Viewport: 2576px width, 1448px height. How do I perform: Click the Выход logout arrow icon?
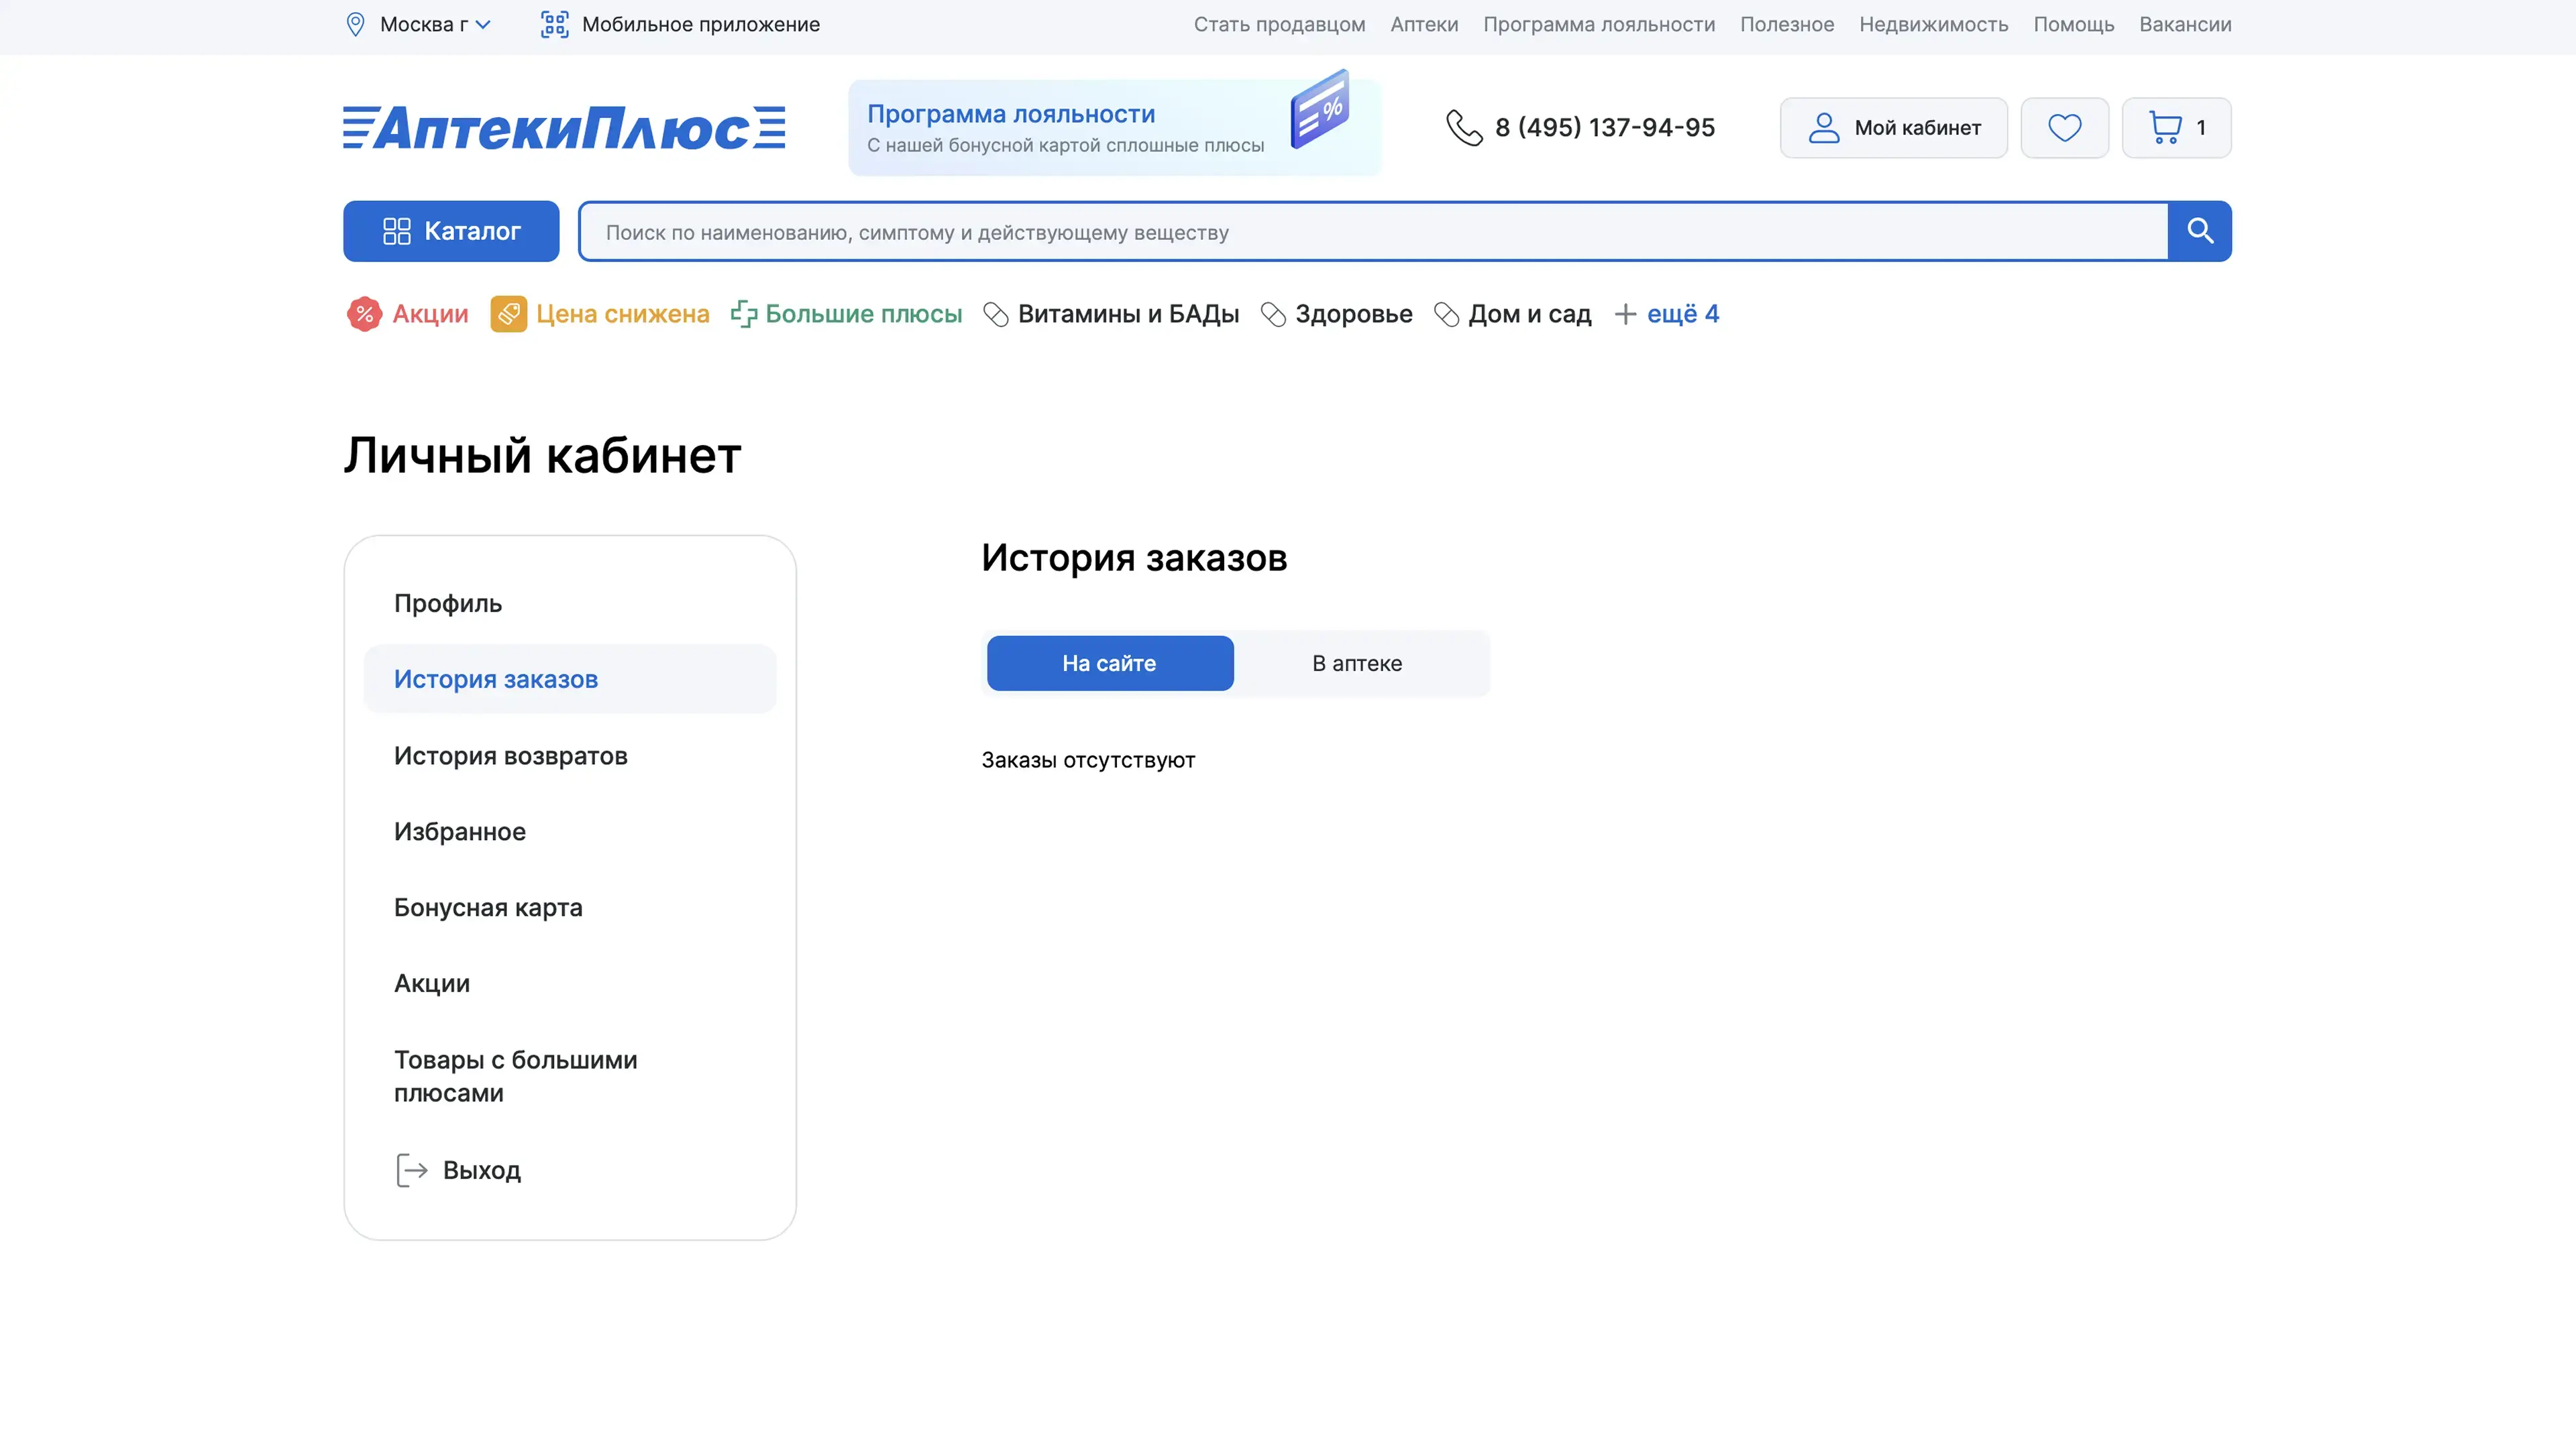(411, 1170)
